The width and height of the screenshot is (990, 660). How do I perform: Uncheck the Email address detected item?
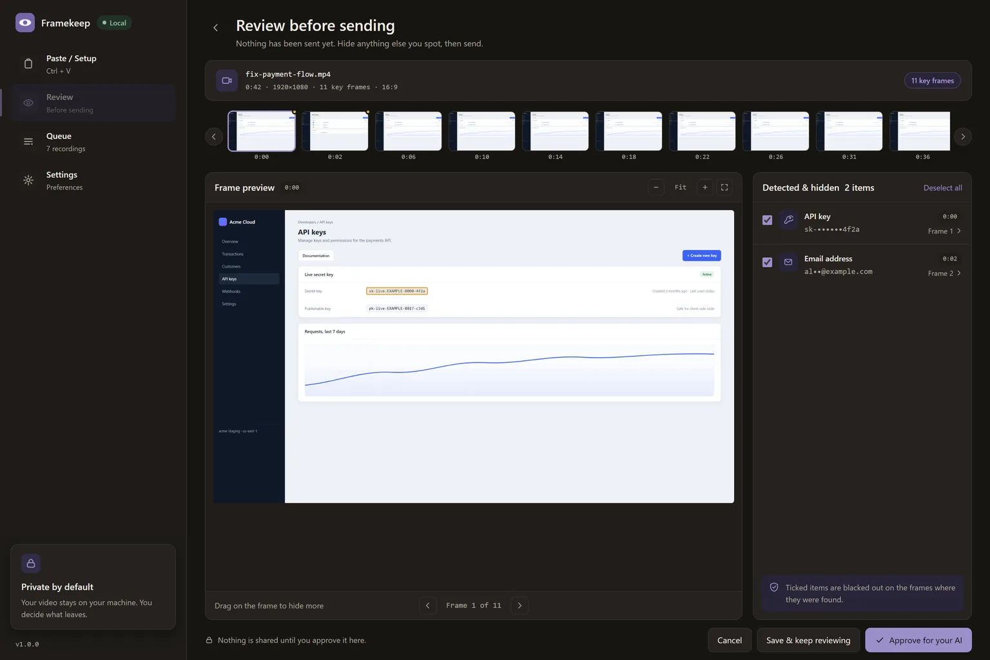[x=767, y=262]
